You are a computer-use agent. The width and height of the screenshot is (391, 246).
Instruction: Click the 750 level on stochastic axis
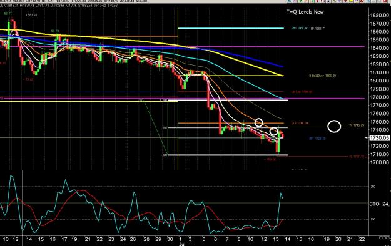coord(373,219)
